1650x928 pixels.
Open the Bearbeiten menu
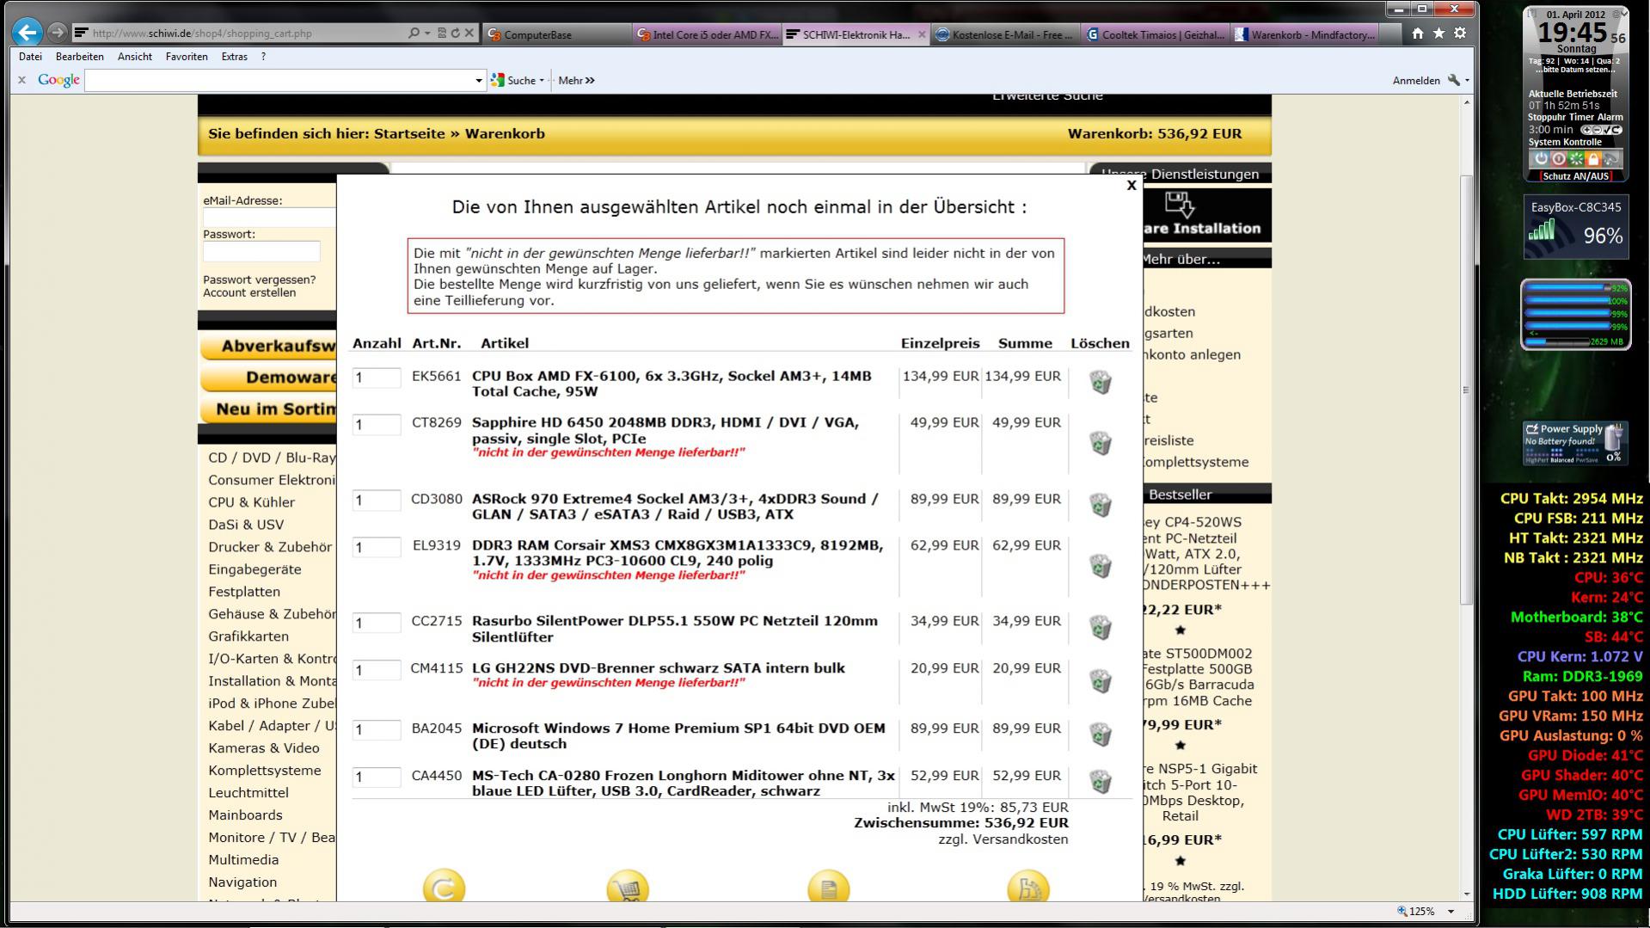(x=80, y=57)
